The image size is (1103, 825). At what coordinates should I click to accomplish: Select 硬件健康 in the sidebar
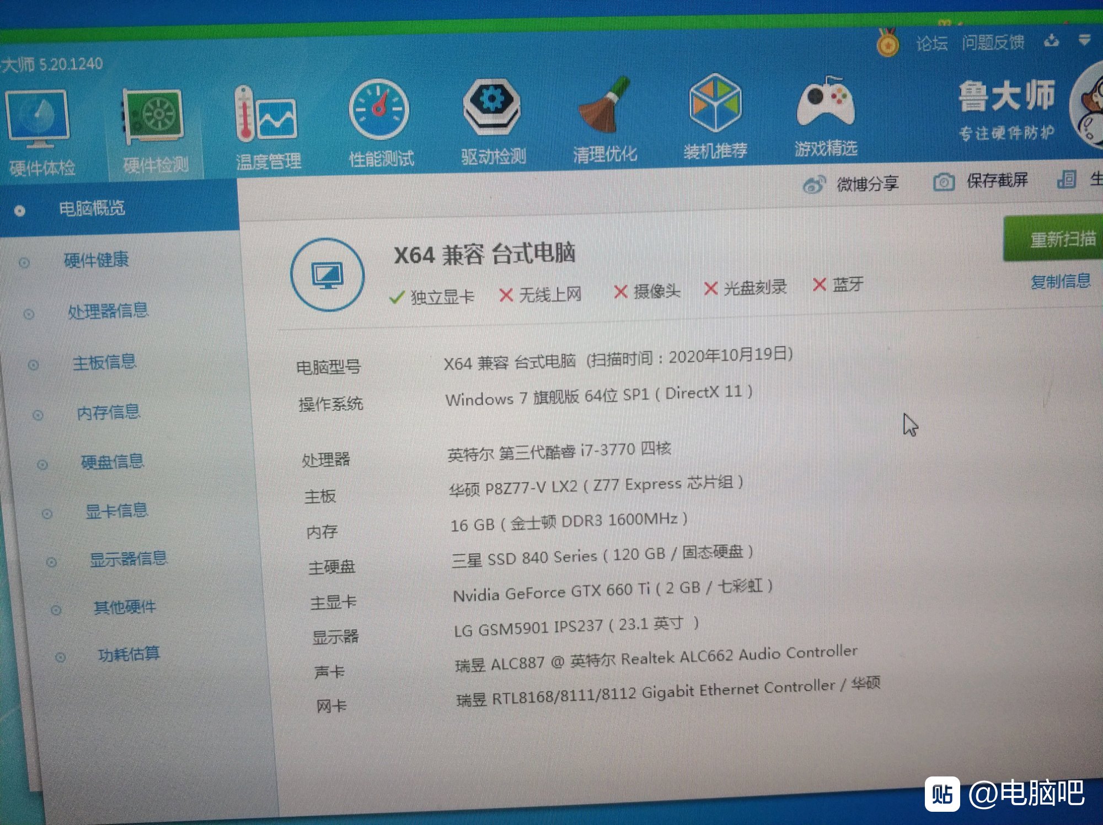tap(96, 260)
